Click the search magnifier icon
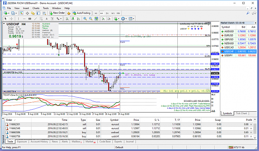Image resolution: width=259 pixels, height=151 pixels. click(248, 13)
